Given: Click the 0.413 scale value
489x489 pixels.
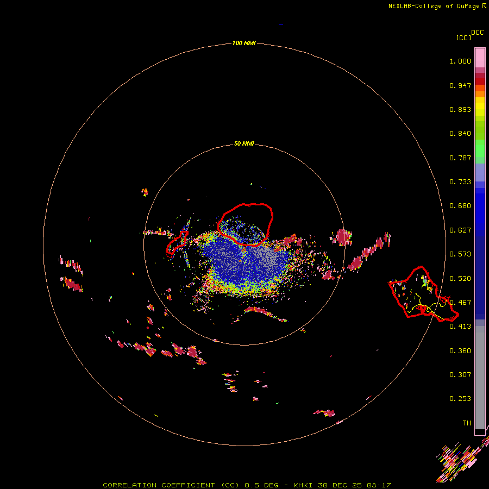Looking at the screenshot, I should point(460,327).
